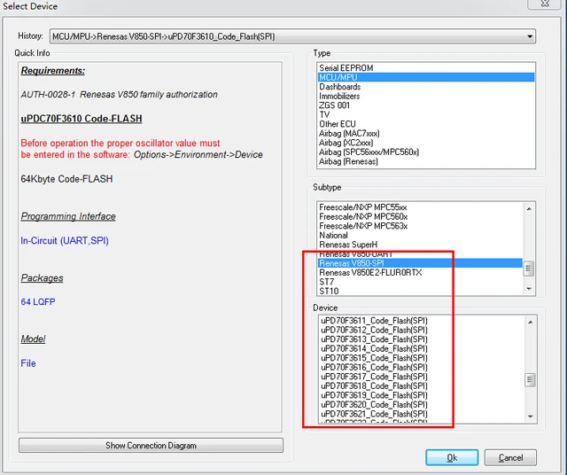
Task: Choose Renesas V850-SPI subtype
Action: [x=420, y=263]
